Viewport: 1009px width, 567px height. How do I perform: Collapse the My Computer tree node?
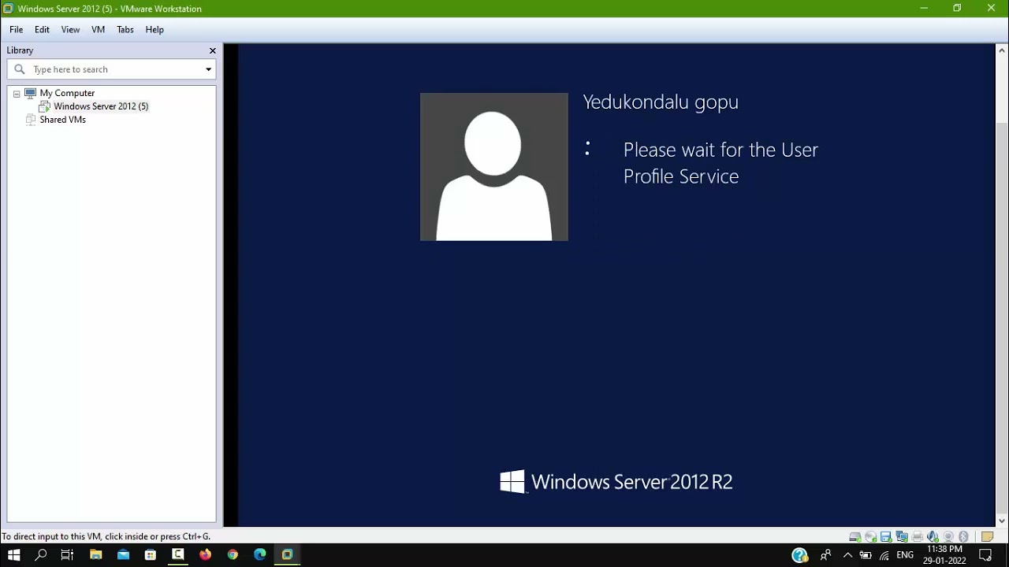17,94
